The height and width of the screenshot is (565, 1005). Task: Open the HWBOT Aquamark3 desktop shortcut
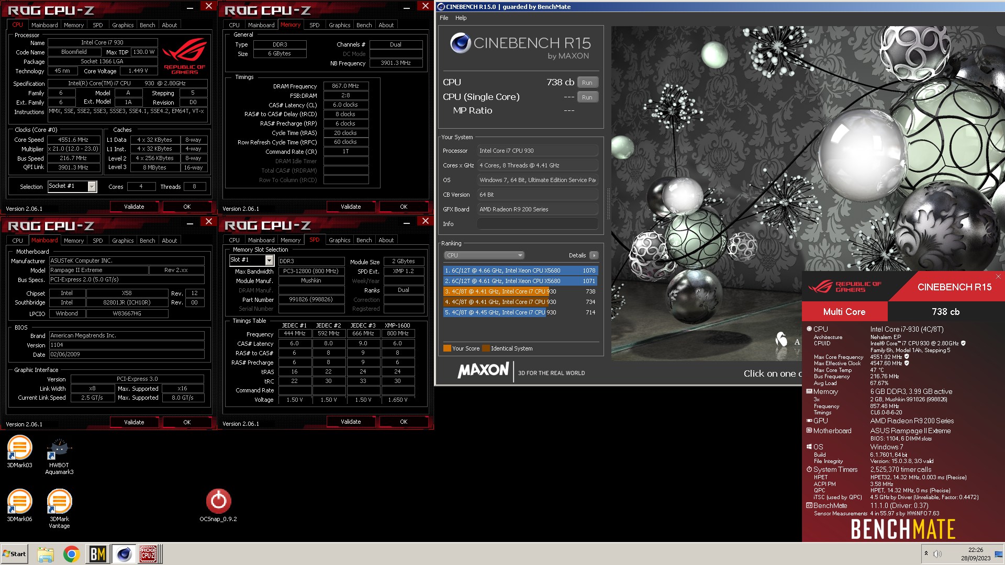59,455
